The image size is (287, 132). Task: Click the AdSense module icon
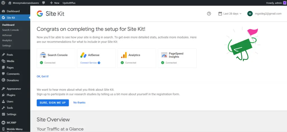click(83, 55)
